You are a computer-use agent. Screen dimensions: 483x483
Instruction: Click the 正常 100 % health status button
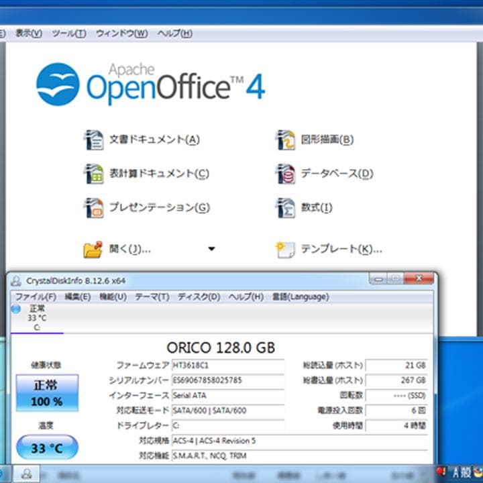[x=47, y=393]
